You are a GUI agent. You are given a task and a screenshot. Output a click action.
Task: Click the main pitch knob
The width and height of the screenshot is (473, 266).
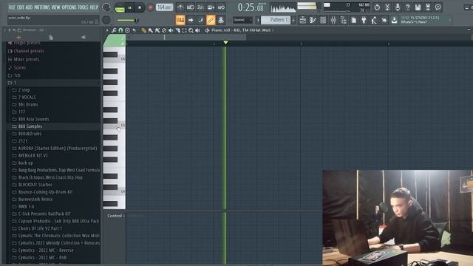click(106, 20)
